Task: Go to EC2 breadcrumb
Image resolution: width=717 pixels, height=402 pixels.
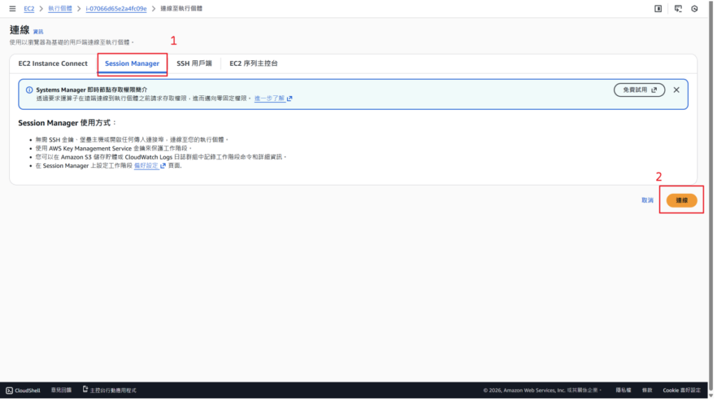Action: pos(29,8)
